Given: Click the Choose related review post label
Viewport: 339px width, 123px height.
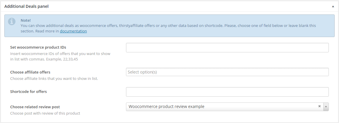Looking at the screenshot, I should [35, 107].
